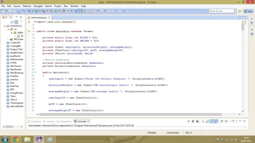Viewport: 255px width, 143px height.
Task: Open Google Chrome from the taskbar
Action: (x=16, y=139)
